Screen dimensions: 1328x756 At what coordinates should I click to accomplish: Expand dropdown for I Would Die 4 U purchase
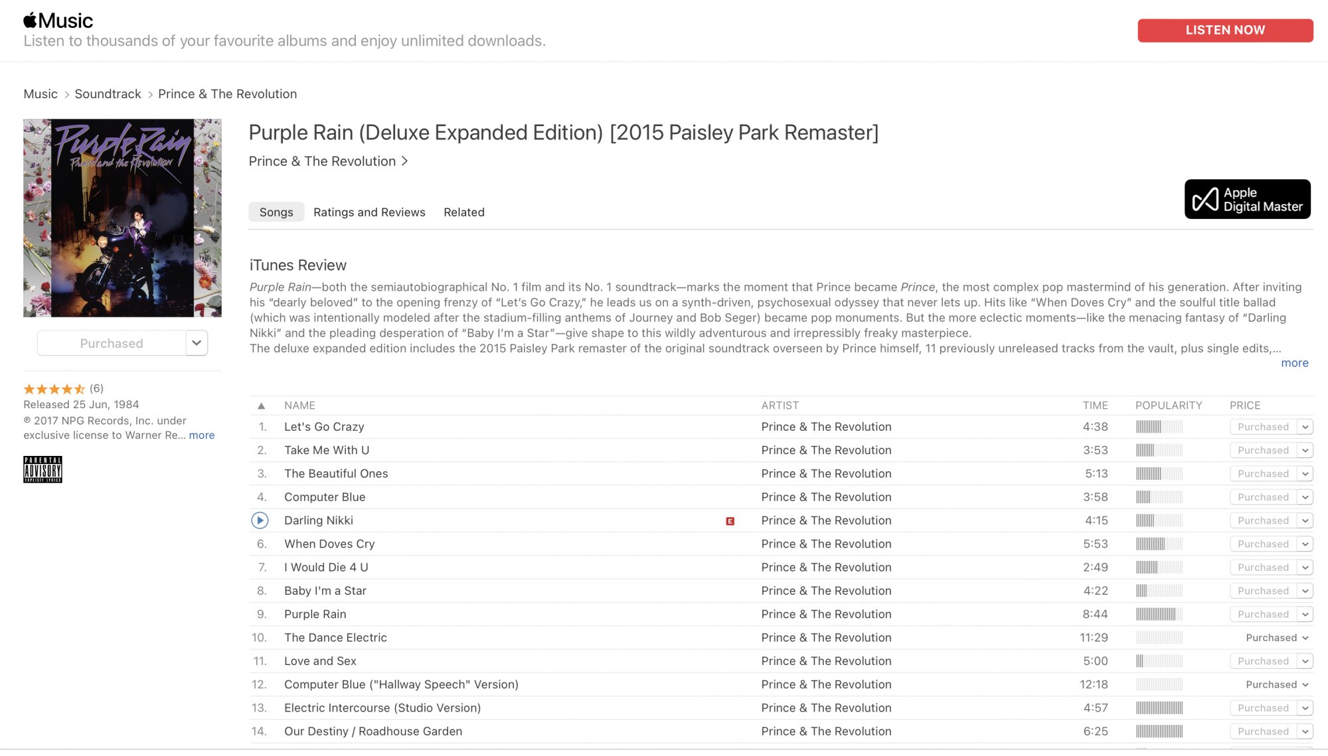click(x=1305, y=567)
